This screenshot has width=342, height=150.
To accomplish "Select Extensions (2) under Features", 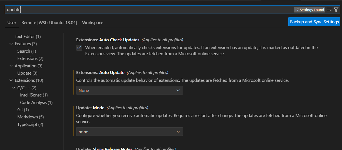I will (x=30, y=59).
